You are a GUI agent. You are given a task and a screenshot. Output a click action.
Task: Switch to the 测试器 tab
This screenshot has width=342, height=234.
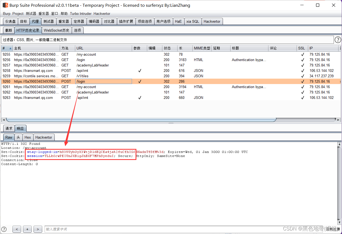click(48, 21)
